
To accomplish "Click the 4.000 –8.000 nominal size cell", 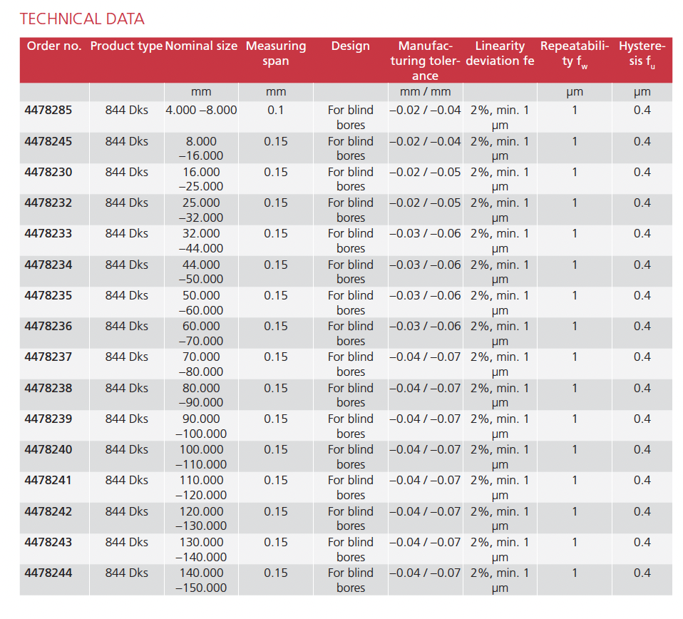I will [x=201, y=111].
